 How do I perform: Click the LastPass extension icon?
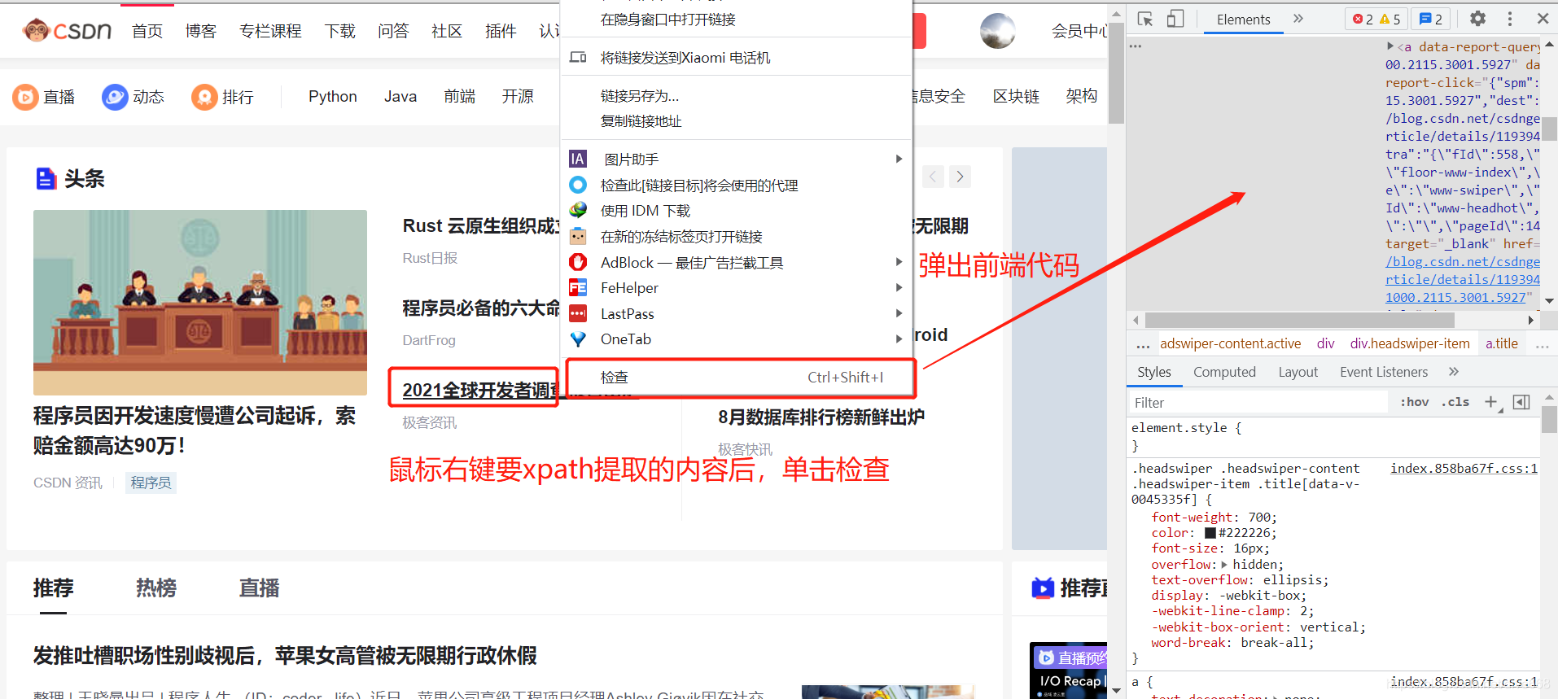pos(578,313)
